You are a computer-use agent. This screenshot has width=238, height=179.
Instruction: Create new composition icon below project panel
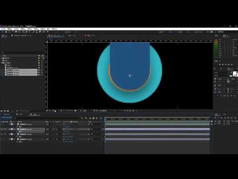coord(8,111)
